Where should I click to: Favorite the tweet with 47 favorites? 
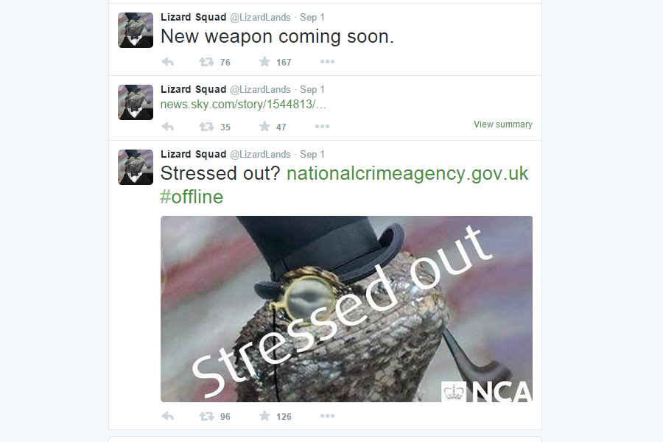click(x=264, y=126)
